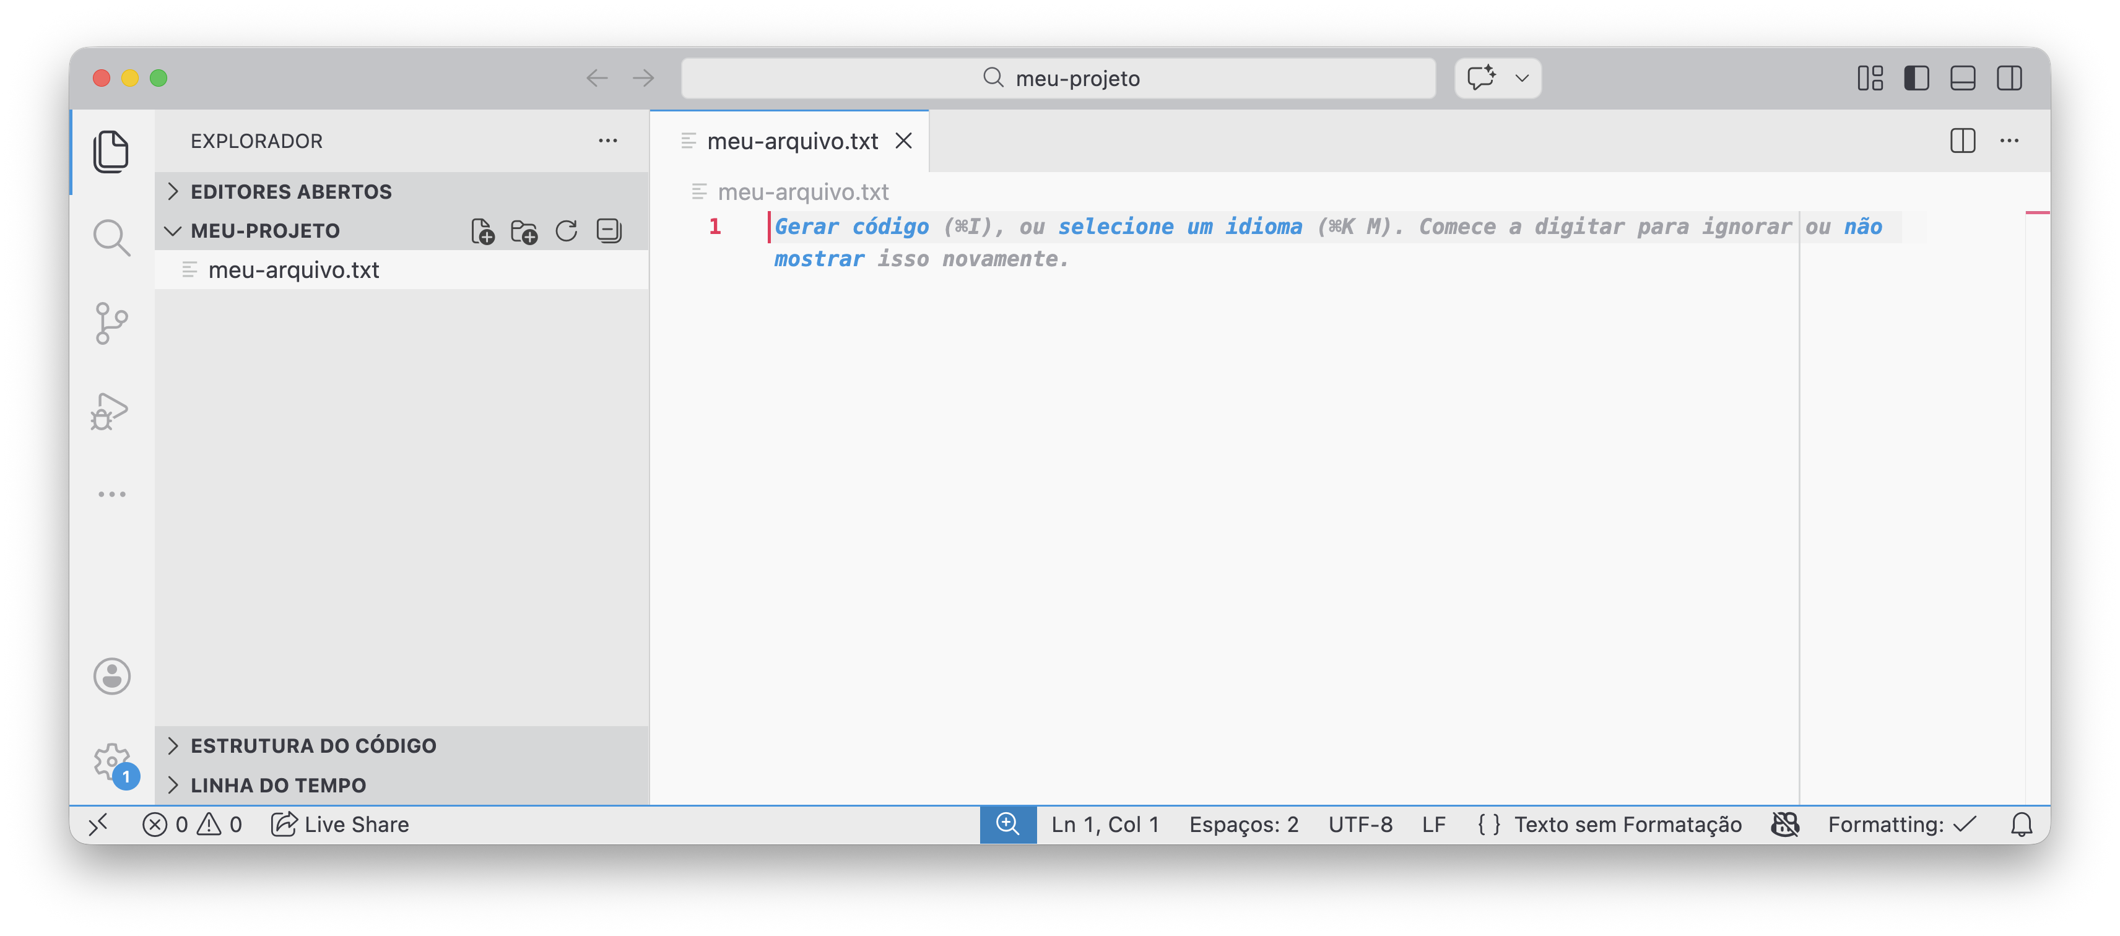
Task: Refresh the explorer file list
Action: [566, 231]
